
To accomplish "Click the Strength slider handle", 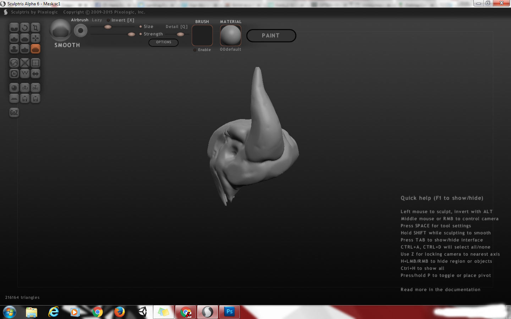I will (x=131, y=34).
